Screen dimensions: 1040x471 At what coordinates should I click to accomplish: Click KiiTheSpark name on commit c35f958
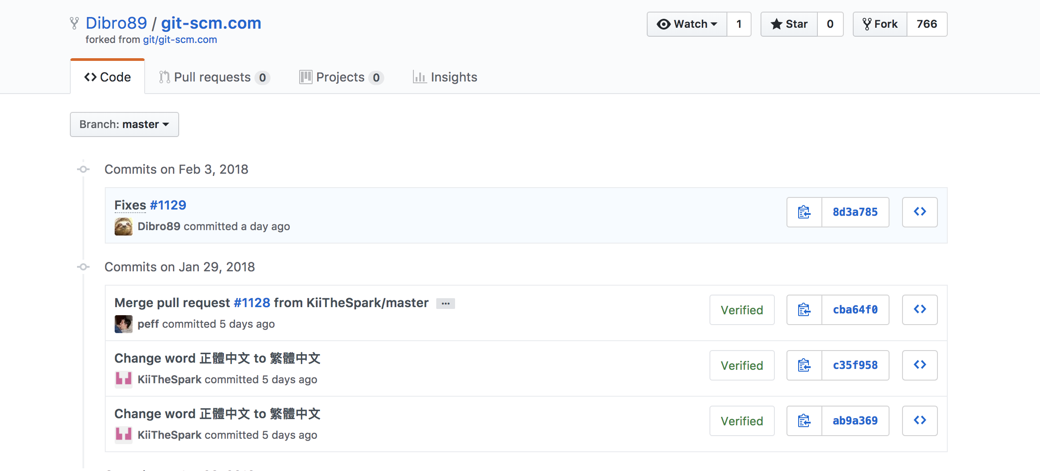169,380
